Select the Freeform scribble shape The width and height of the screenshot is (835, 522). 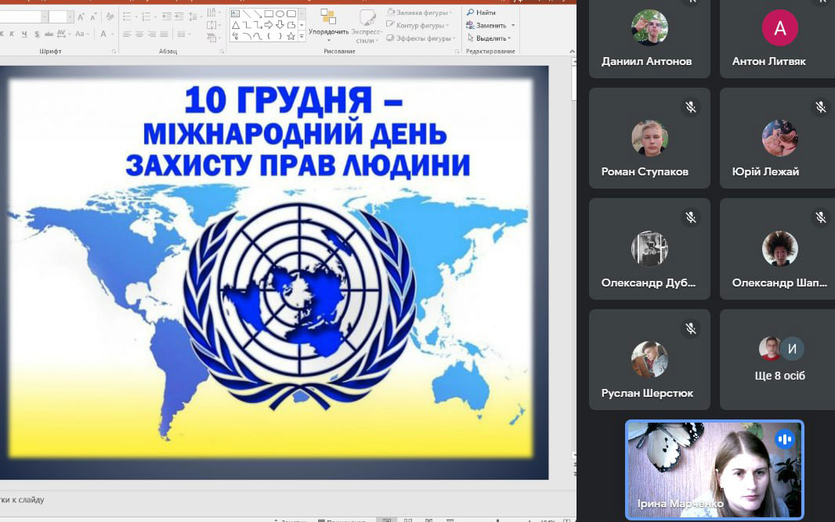pyautogui.click(x=235, y=36)
